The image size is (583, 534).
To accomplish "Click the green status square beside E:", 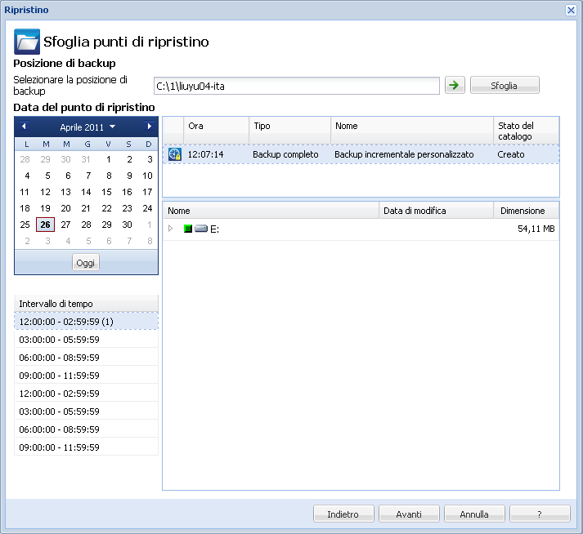I will tap(187, 229).
